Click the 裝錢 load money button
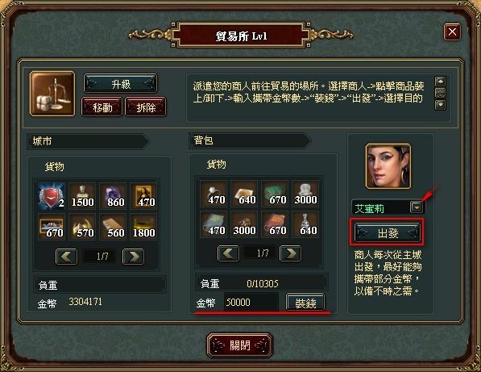481x372 pixels. tap(305, 303)
